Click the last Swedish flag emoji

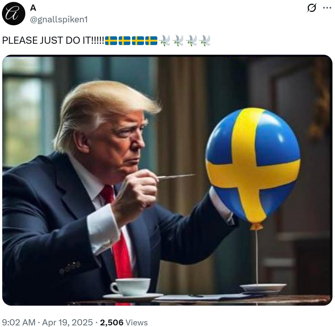(151, 41)
